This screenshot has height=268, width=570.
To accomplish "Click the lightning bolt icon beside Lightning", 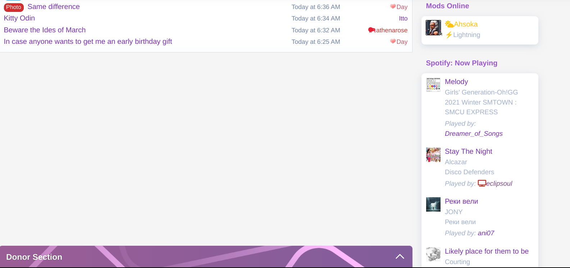I will [449, 35].
